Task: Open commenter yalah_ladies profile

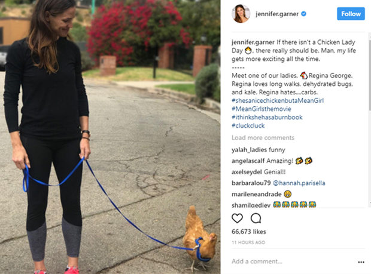Action: click(248, 150)
